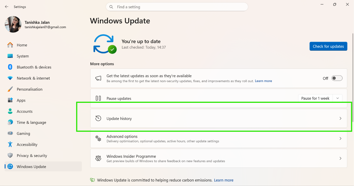
Task: Go to System settings
Action: (x=43, y=56)
